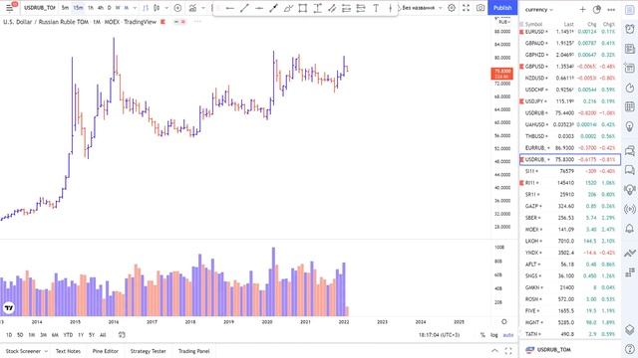
Task: Open the candlestick chart type icon
Action: (x=156, y=8)
